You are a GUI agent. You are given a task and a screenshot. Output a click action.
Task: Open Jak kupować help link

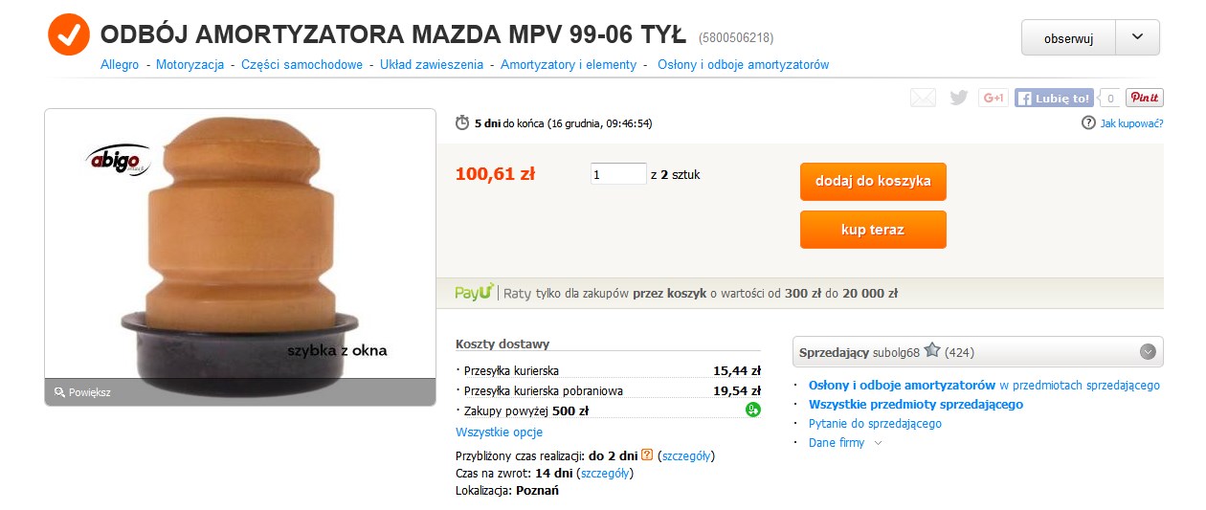click(x=1130, y=123)
